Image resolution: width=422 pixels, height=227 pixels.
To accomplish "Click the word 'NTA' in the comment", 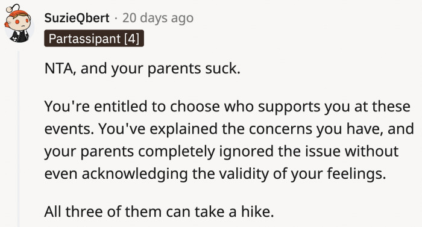I will pos(58,69).
